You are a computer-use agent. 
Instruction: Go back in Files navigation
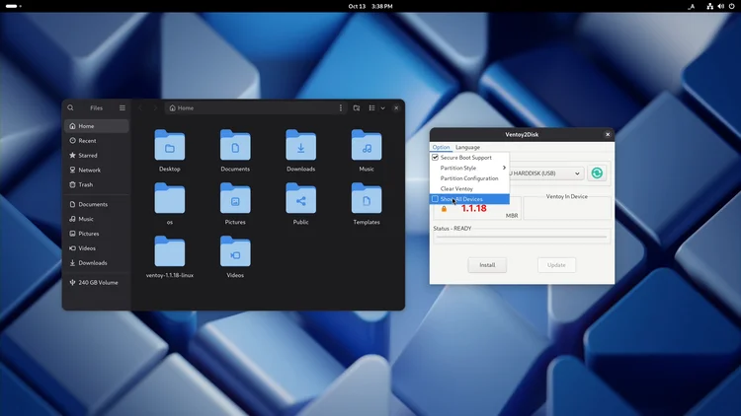[140, 108]
